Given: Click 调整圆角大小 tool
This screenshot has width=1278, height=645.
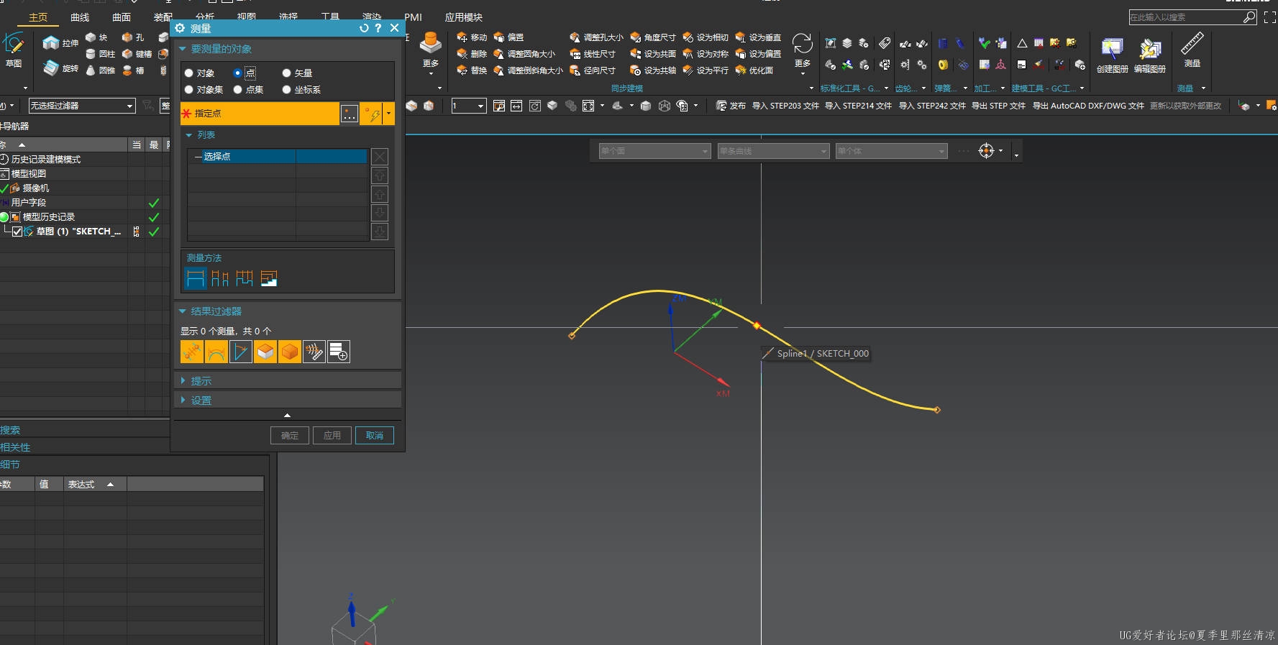Looking at the screenshot, I should click(x=524, y=54).
